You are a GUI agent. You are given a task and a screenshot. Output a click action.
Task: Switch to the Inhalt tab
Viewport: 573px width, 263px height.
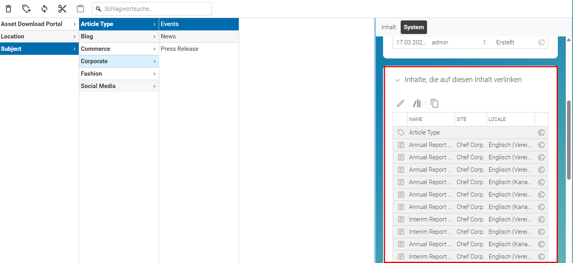pos(389,27)
